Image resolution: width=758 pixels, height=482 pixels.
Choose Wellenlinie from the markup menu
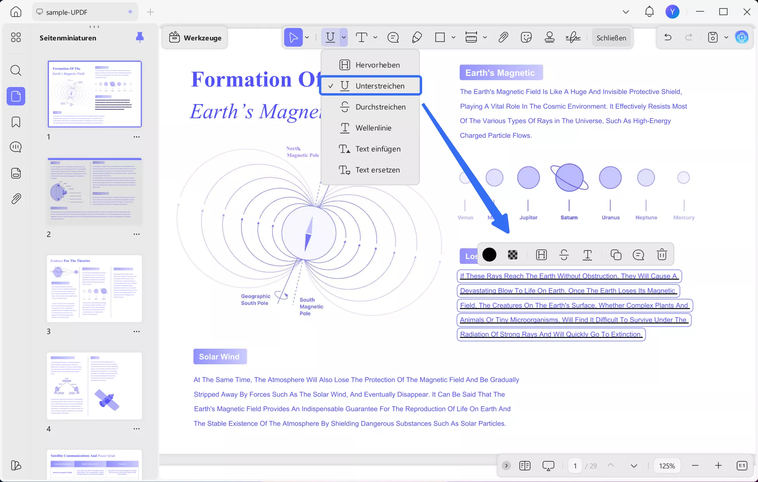pos(373,128)
